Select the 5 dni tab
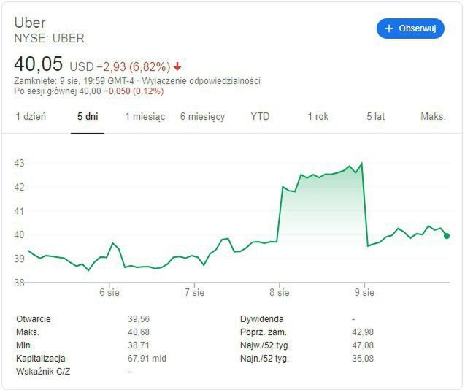Image resolution: width=465 pixels, height=390 pixels. [88, 116]
